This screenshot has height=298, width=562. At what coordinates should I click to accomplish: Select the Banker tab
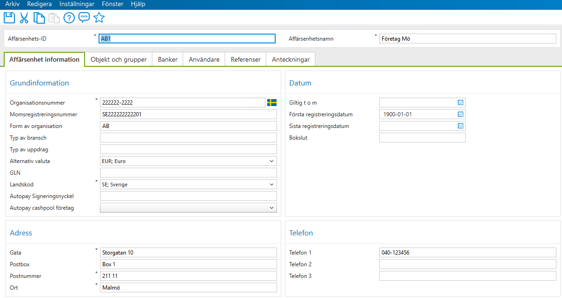pos(167,59)
